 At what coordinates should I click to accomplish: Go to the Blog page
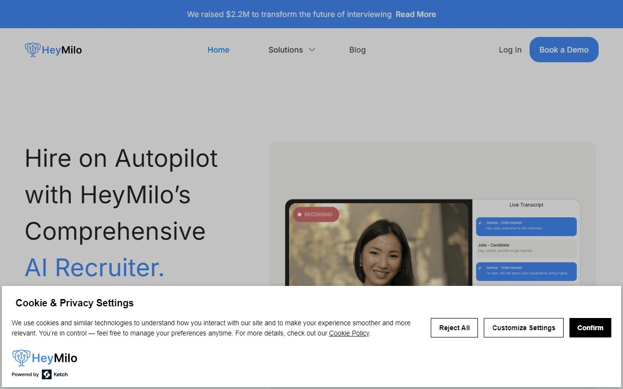[x=357, y=50]
